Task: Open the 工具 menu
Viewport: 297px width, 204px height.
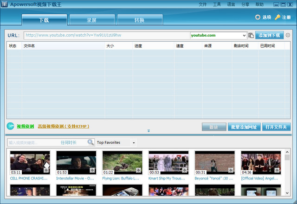Action: [x=217, y=4]
